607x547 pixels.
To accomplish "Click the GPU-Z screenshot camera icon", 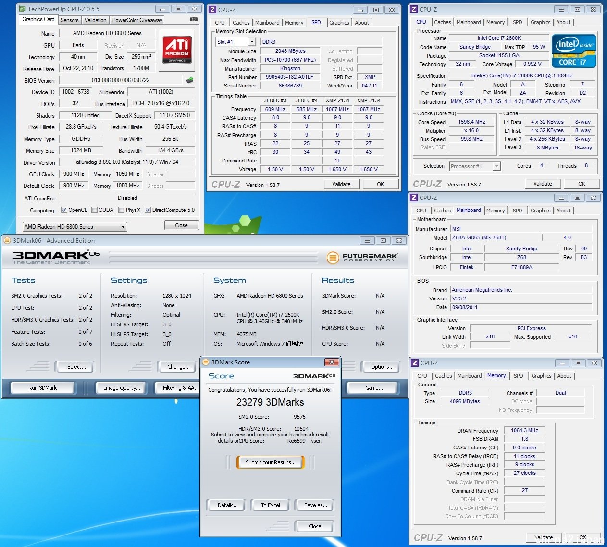I will click(193, 19).
